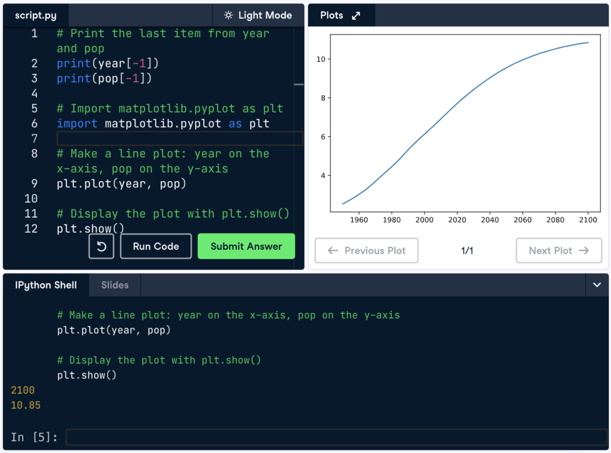Viewport: 611px width, 453px height.
Task: Click the editor's vertical scrollbar marker
Action: 299,84
